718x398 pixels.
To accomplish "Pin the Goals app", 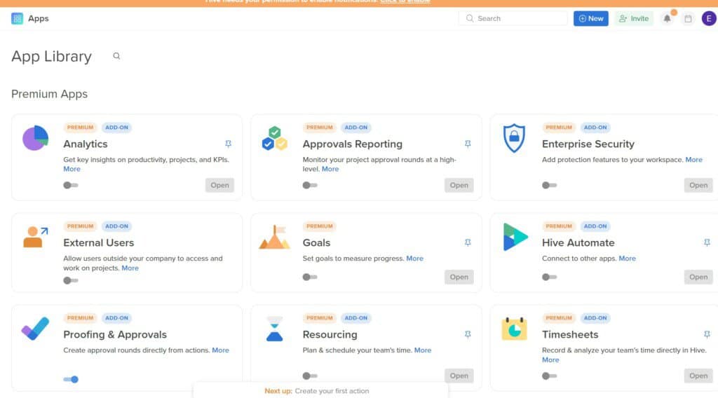I will (x=468, y=242).
